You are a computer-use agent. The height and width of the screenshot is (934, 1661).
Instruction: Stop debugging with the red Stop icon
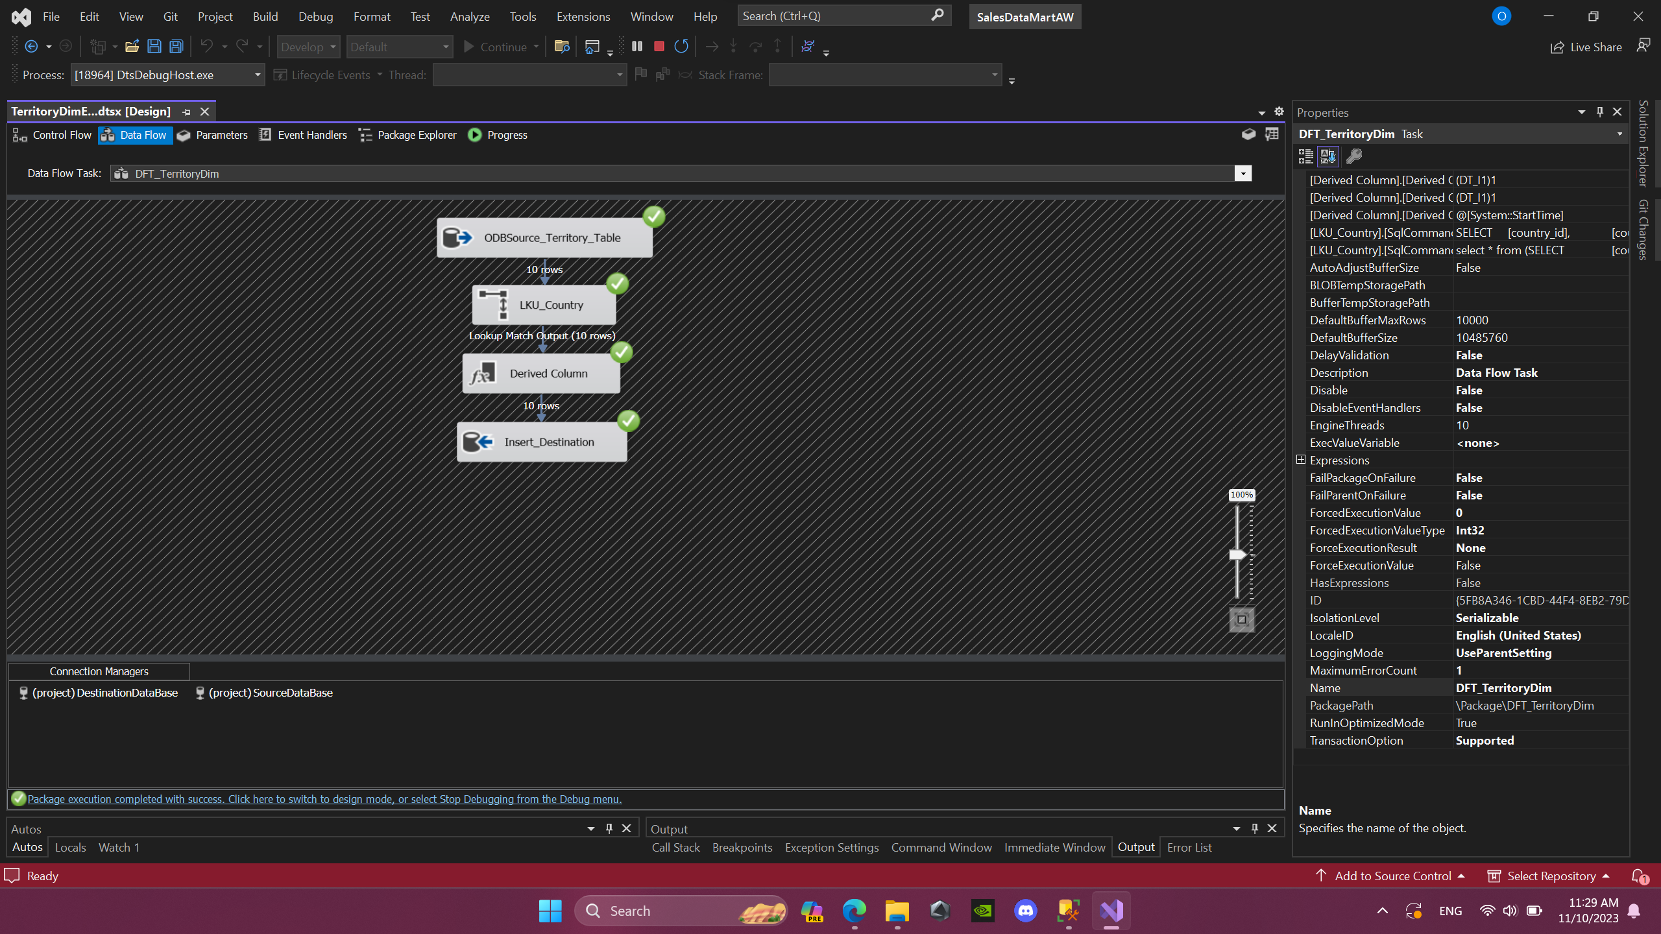click(x=659, y=46)
